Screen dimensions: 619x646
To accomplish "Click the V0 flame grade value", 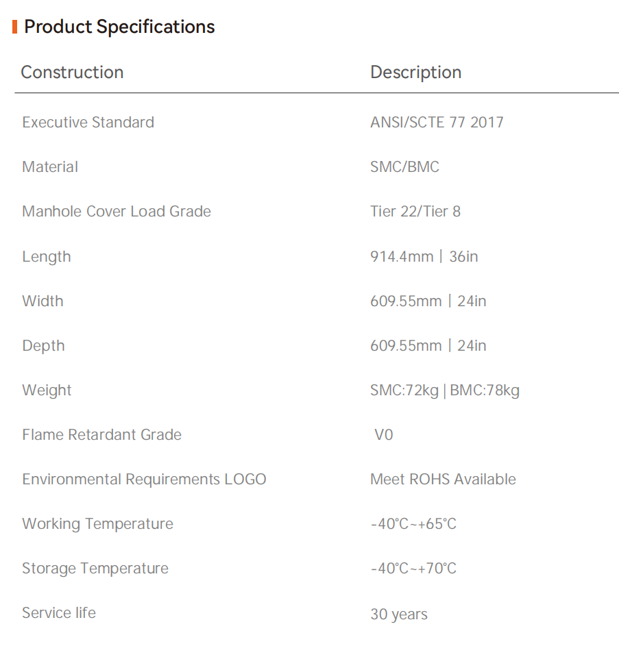I will (x=384, y=435).
